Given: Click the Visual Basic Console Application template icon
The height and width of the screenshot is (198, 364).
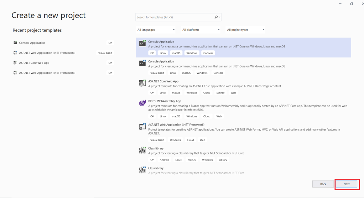Looking at the screenshot, I should coord(142,63).
